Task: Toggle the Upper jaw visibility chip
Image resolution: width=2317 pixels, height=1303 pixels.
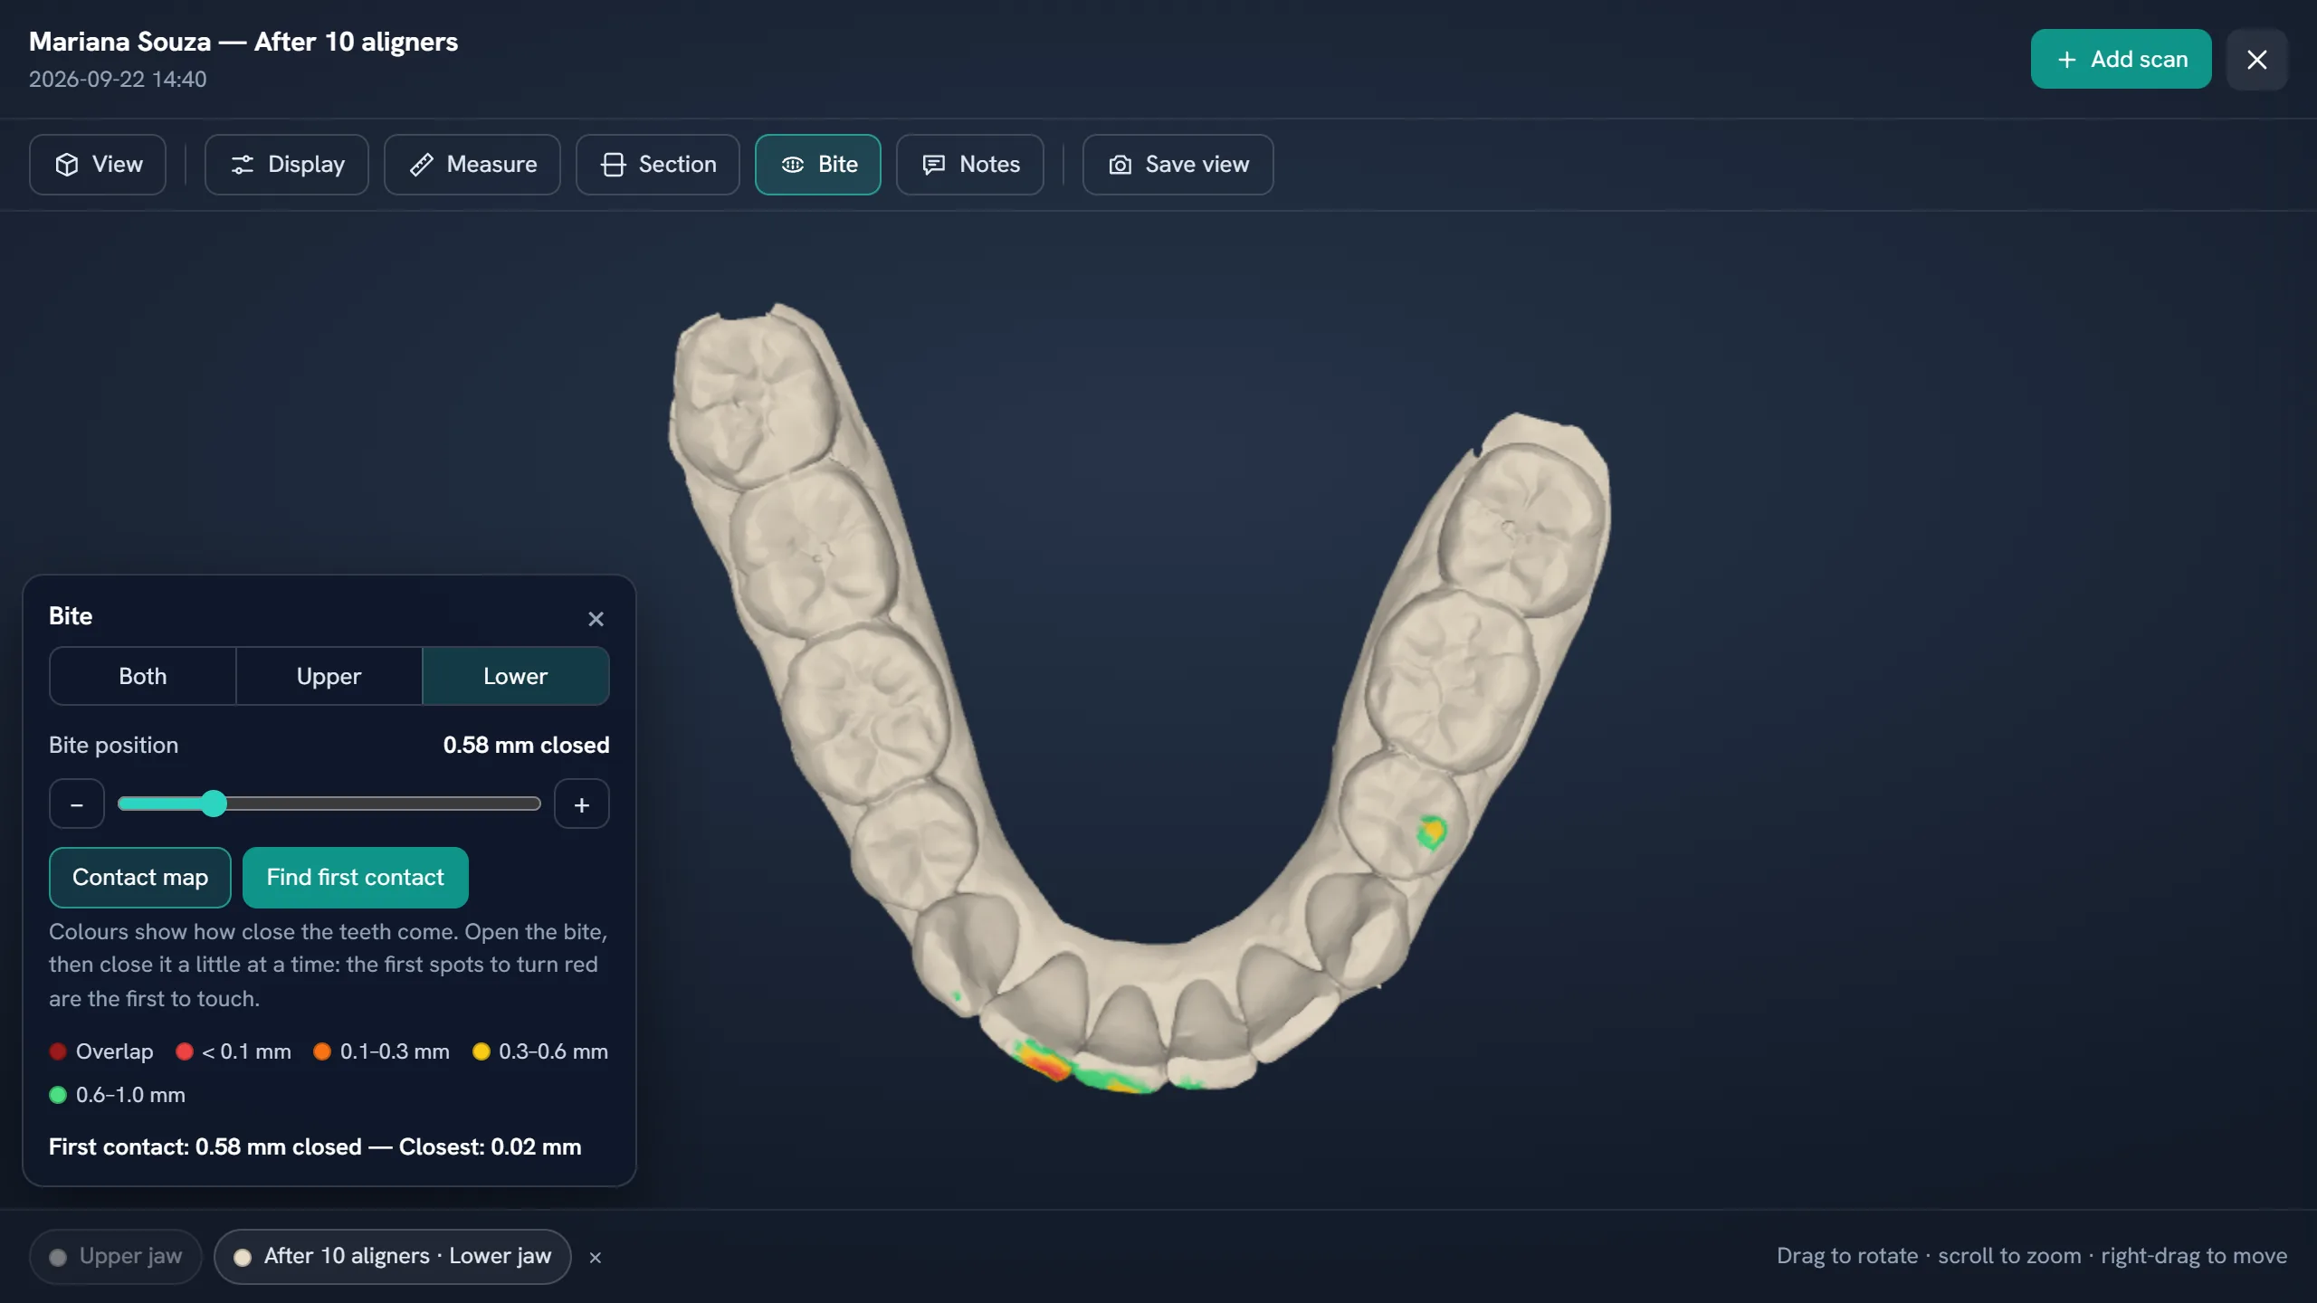Action: (116, 1256)
